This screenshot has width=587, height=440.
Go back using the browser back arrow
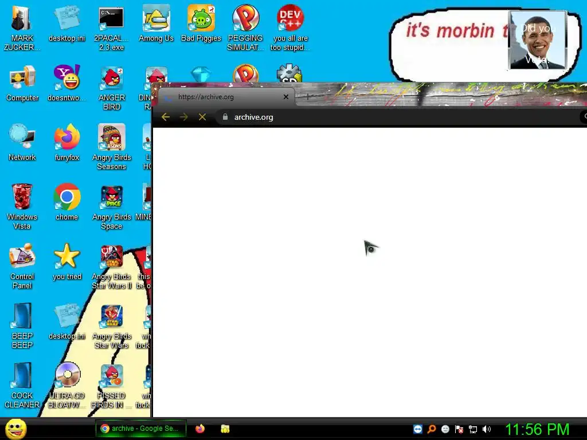pyautogui.click(x=166, y=117)
